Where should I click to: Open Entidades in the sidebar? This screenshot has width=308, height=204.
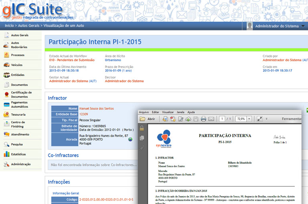(x=18, y=75)
